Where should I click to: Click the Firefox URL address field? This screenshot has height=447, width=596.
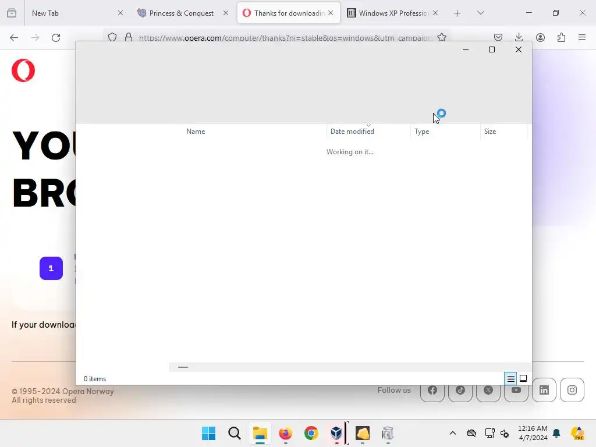(284, 38)
